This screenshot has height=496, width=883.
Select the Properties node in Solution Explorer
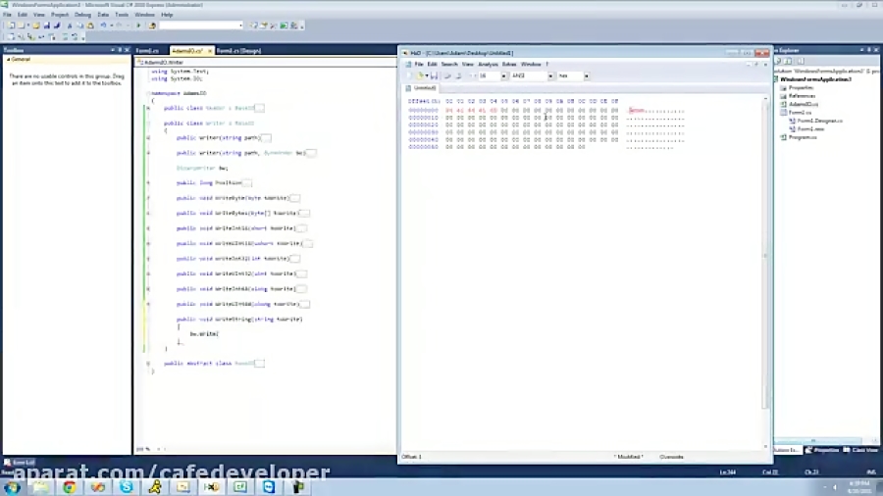801,87
